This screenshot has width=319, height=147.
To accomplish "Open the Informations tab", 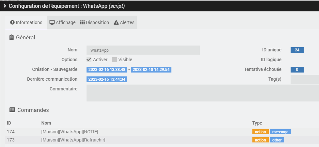I will pos(26,22).
